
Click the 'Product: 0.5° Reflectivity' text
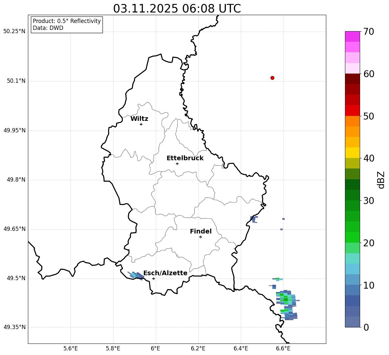tap(67, 21)
